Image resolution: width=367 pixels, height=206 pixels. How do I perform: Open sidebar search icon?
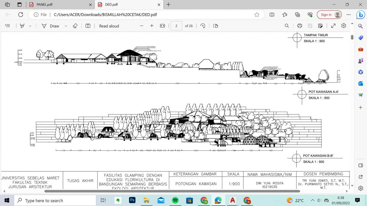click(360, 26)
